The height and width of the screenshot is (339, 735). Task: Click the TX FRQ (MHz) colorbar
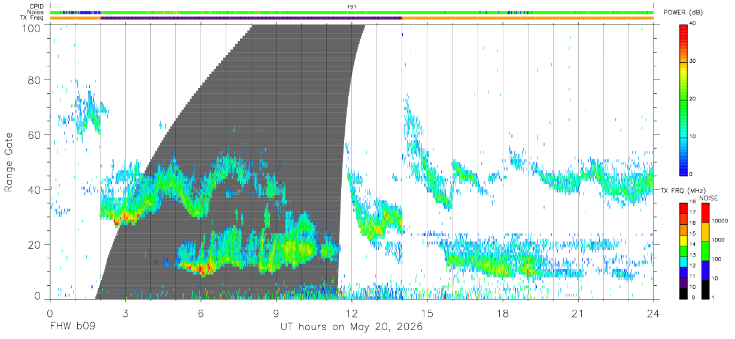684,251
